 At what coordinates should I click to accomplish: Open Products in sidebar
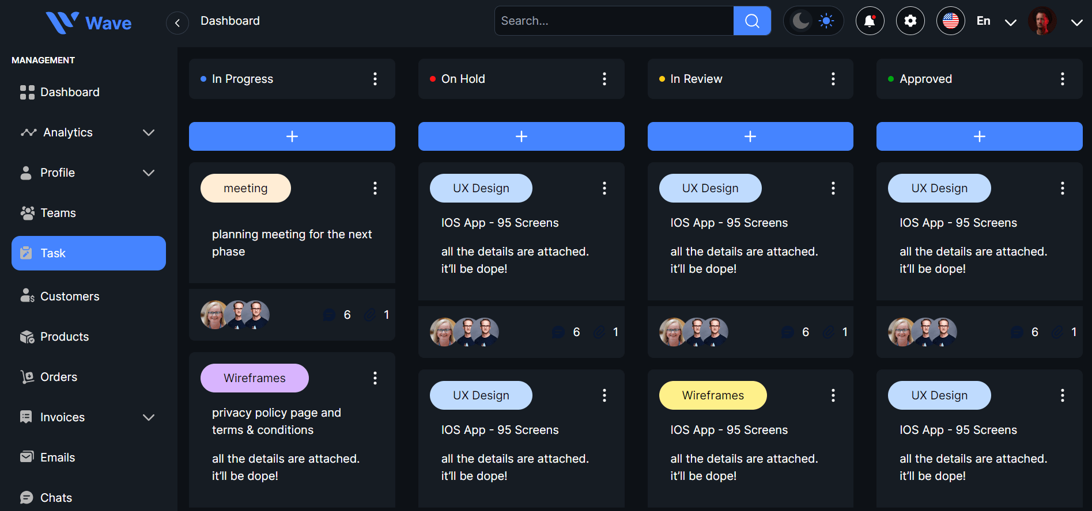click(89, 337)
